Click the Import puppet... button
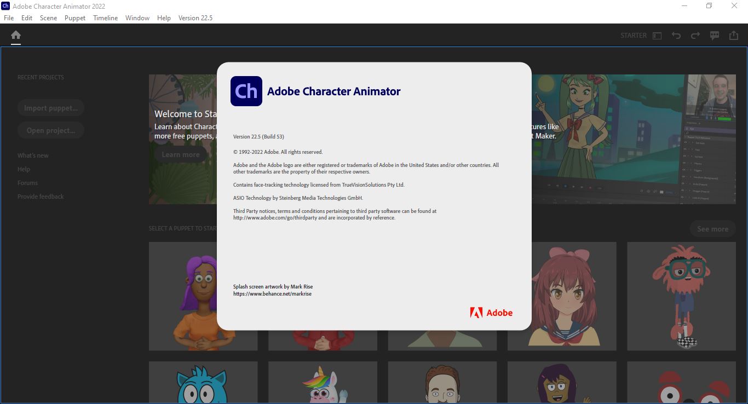This screenshot has height=404, width=748. [51, 108]
